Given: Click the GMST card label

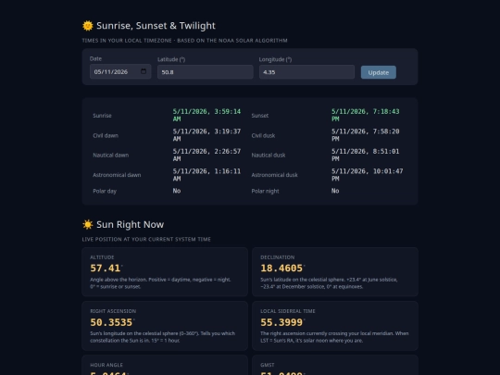Looking at the screenshot, I should tap(268, 365).
